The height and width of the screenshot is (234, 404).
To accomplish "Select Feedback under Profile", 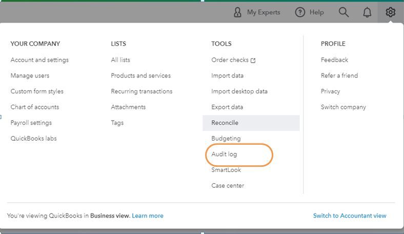I will coord(334,60).
